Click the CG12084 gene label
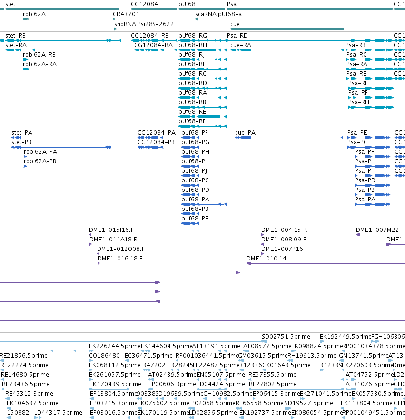The width and height of the screenshot is (405, 420). [x=144, y=4]
